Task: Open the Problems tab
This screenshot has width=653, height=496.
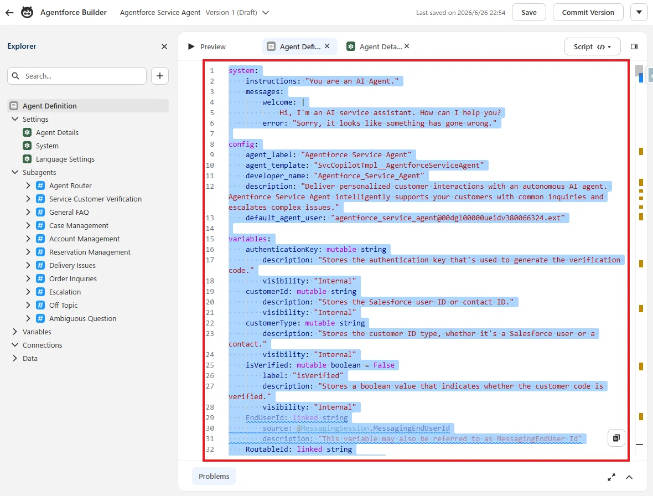Action: [214, 477]
